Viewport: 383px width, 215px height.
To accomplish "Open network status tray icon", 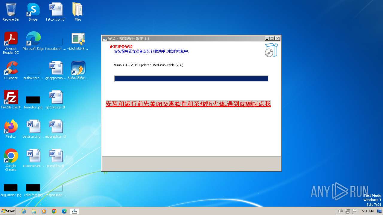I will (x=347, y=211).
